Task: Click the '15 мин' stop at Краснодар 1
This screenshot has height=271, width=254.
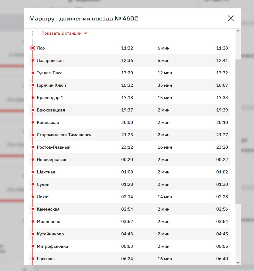Action: [x=165, y=98]
